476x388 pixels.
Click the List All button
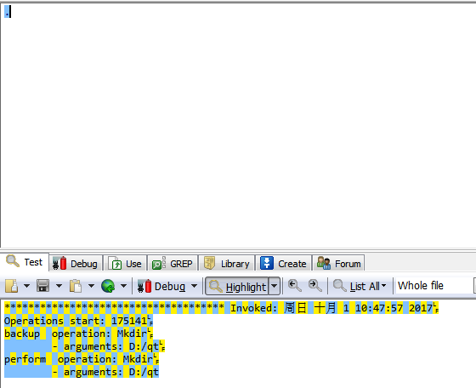tap(360, 286)
